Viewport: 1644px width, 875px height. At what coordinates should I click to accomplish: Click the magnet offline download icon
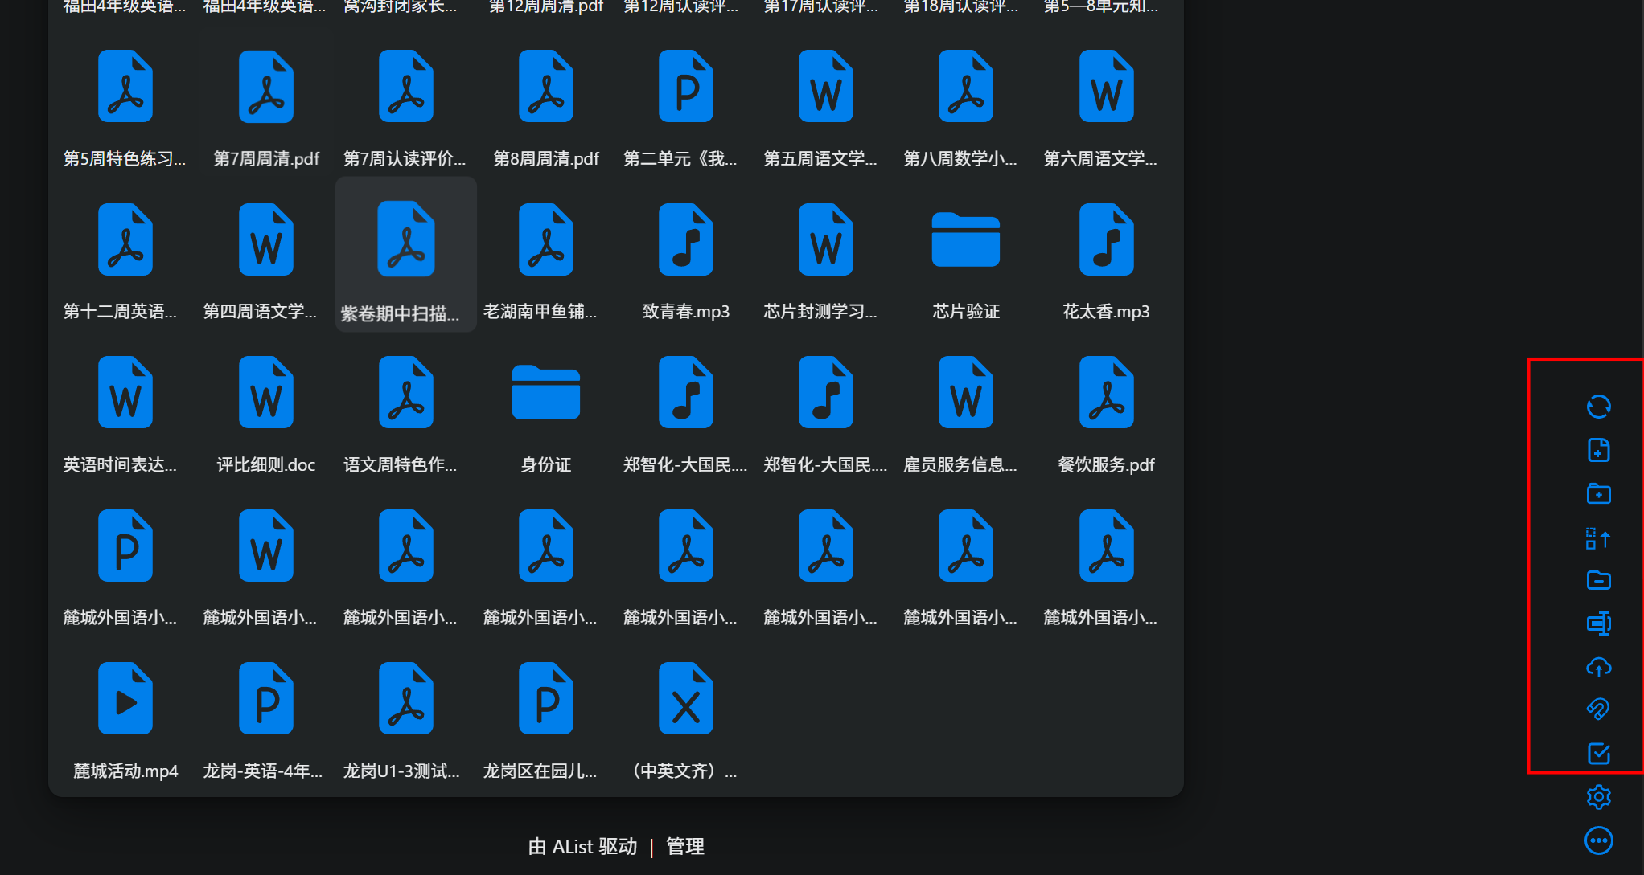[x=1598, y=709]
